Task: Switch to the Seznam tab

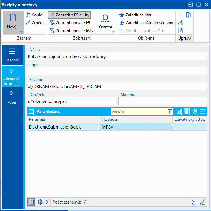Action: (x=12, y=55)
